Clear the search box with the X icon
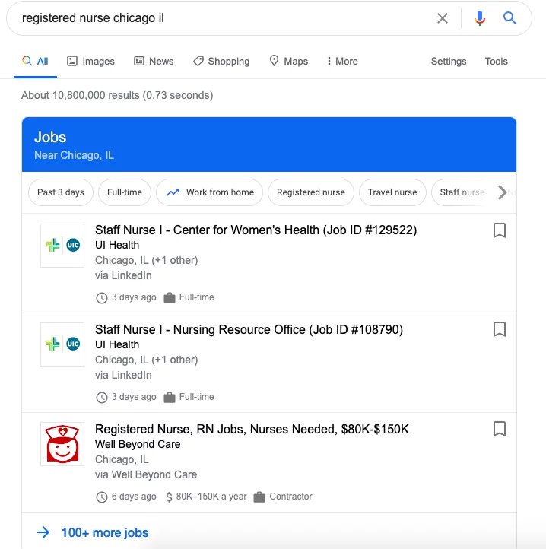Screen dimensions: 546x549 [x=443, y=18]
